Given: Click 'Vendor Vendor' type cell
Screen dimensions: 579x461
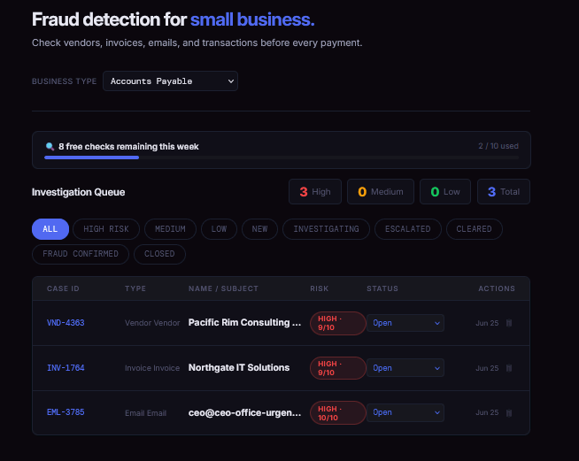Looking at the screenshot, I should pos(152,323).
